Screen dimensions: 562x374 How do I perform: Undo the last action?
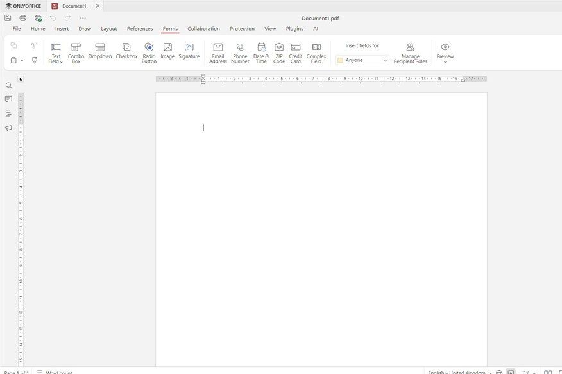53,18
